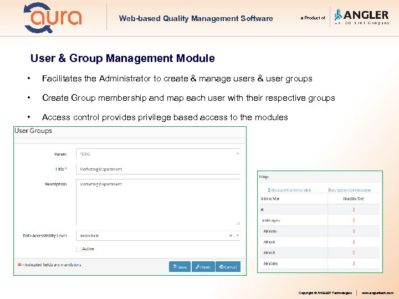The height and width of the screenshot is (299, 399).
Task: Click the Reset button
Action: [203, 267]
